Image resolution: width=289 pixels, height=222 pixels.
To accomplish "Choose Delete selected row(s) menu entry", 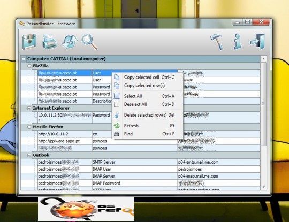I will click(148, 115).
